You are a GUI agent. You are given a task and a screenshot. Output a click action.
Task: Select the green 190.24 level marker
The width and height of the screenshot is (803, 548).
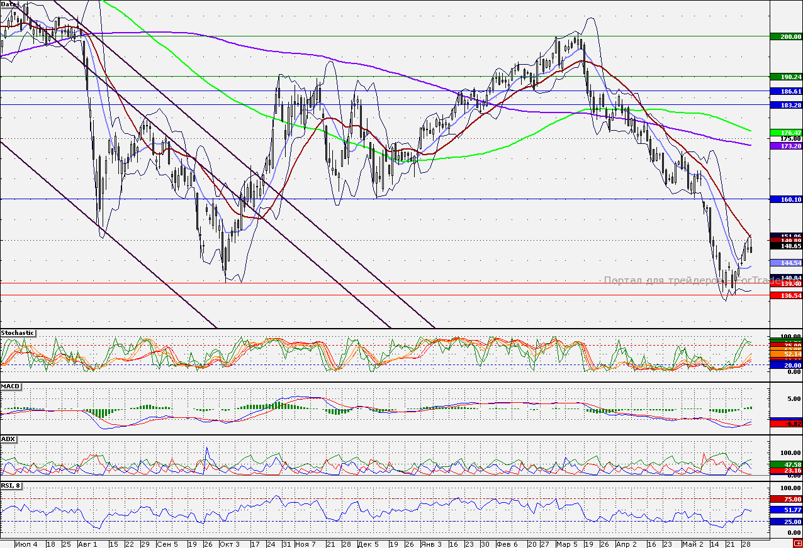tap(786, 77)
